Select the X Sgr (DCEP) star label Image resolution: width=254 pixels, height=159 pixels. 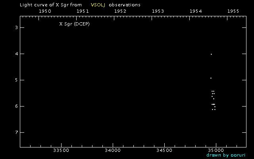[74, 24]
